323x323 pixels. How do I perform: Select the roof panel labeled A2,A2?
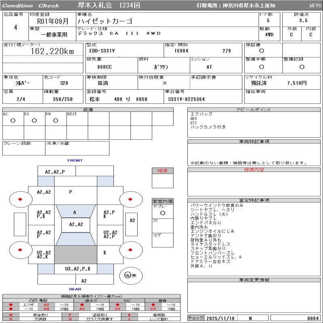[76, 224]
